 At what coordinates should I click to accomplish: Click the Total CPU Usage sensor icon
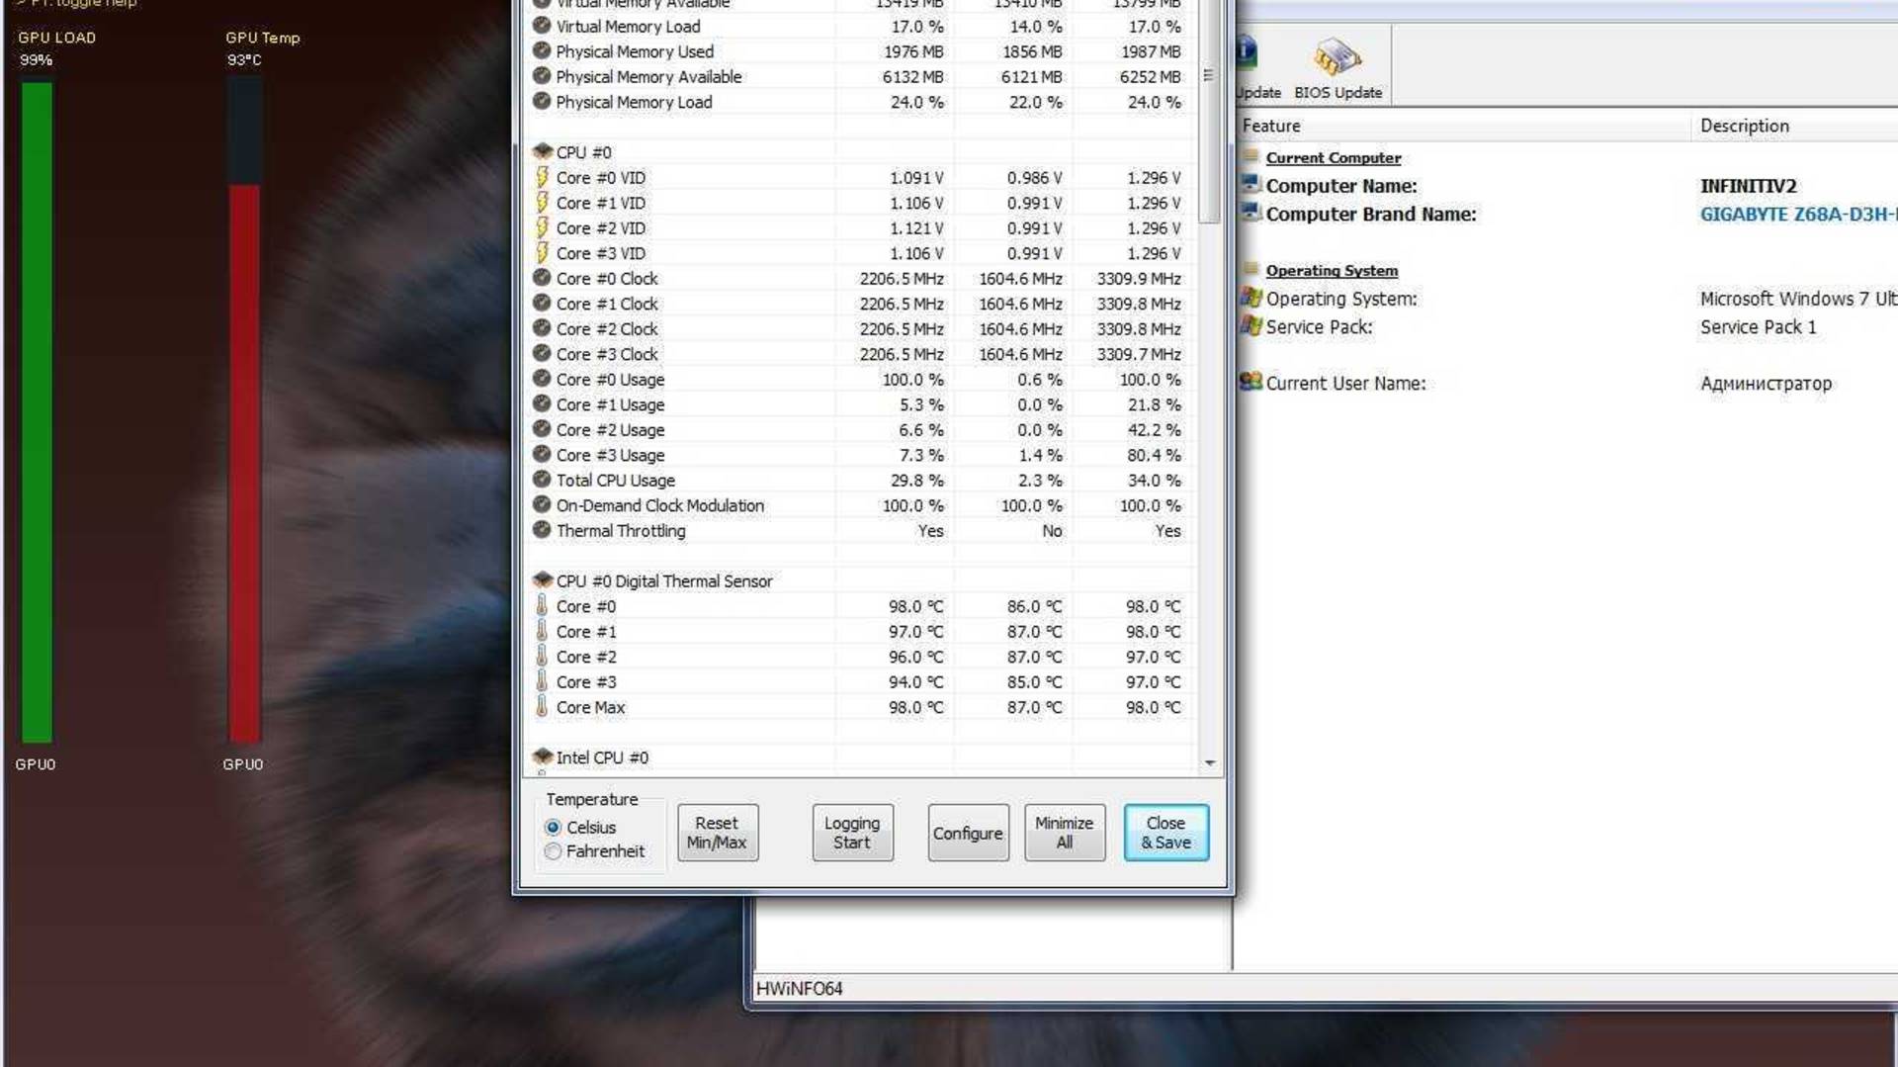[542, 480]
